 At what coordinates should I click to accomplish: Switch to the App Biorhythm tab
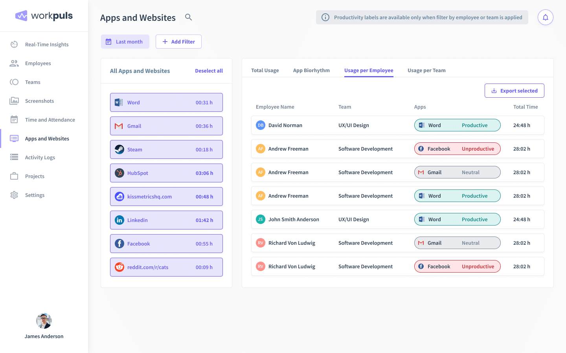311,71
